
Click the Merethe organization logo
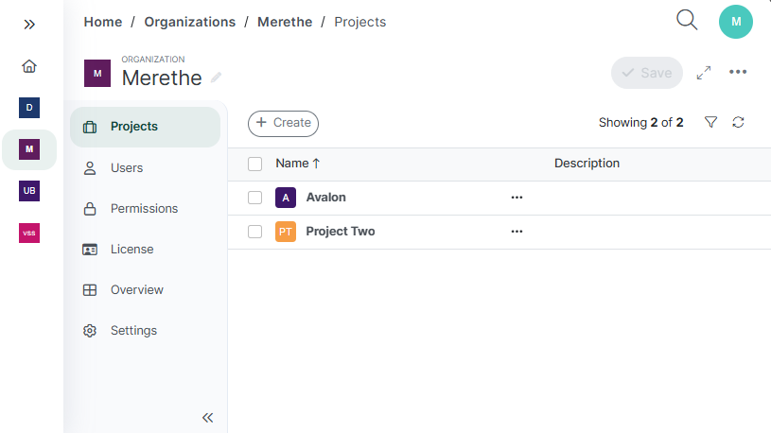(x=97, y=73)
